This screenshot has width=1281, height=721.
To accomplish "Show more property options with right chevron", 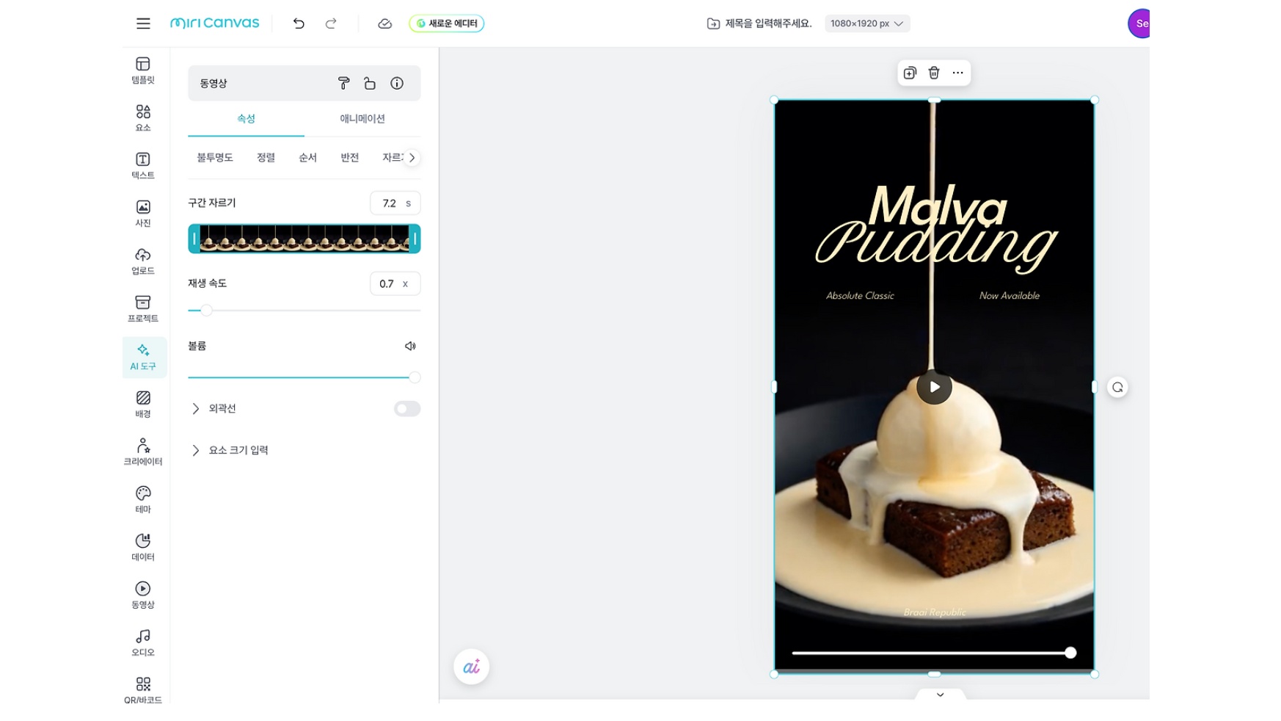I will click(412, 157).
